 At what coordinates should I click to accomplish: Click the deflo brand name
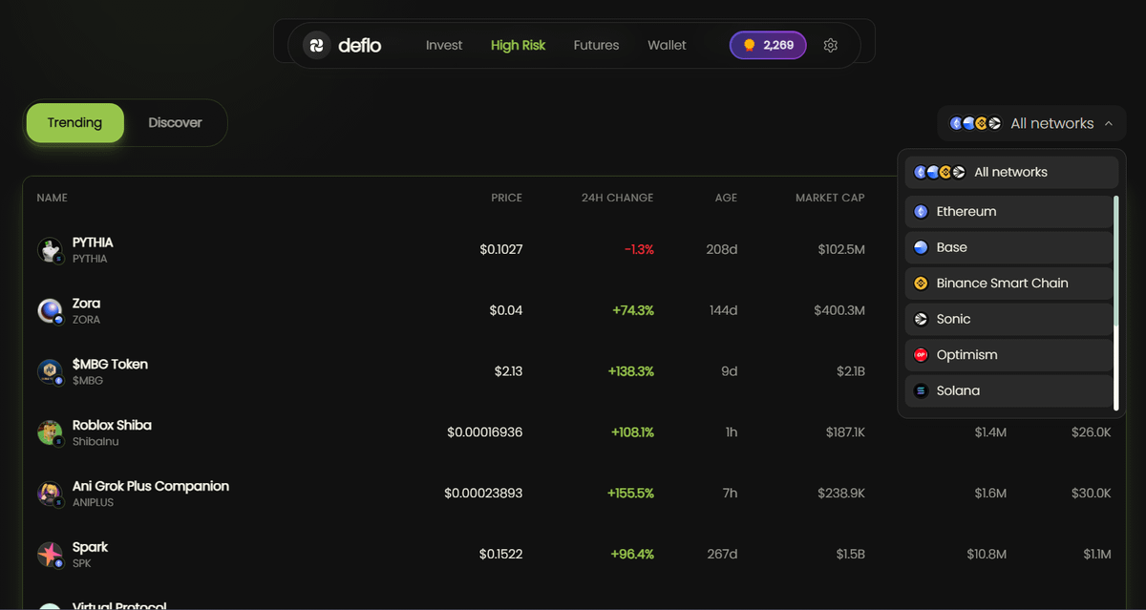point(360,45)
